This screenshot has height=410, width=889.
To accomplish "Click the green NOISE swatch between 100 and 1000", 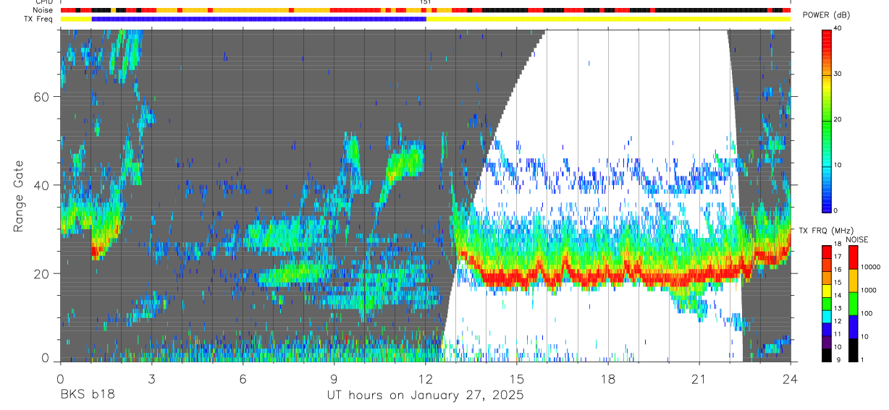I will [854, 304].
